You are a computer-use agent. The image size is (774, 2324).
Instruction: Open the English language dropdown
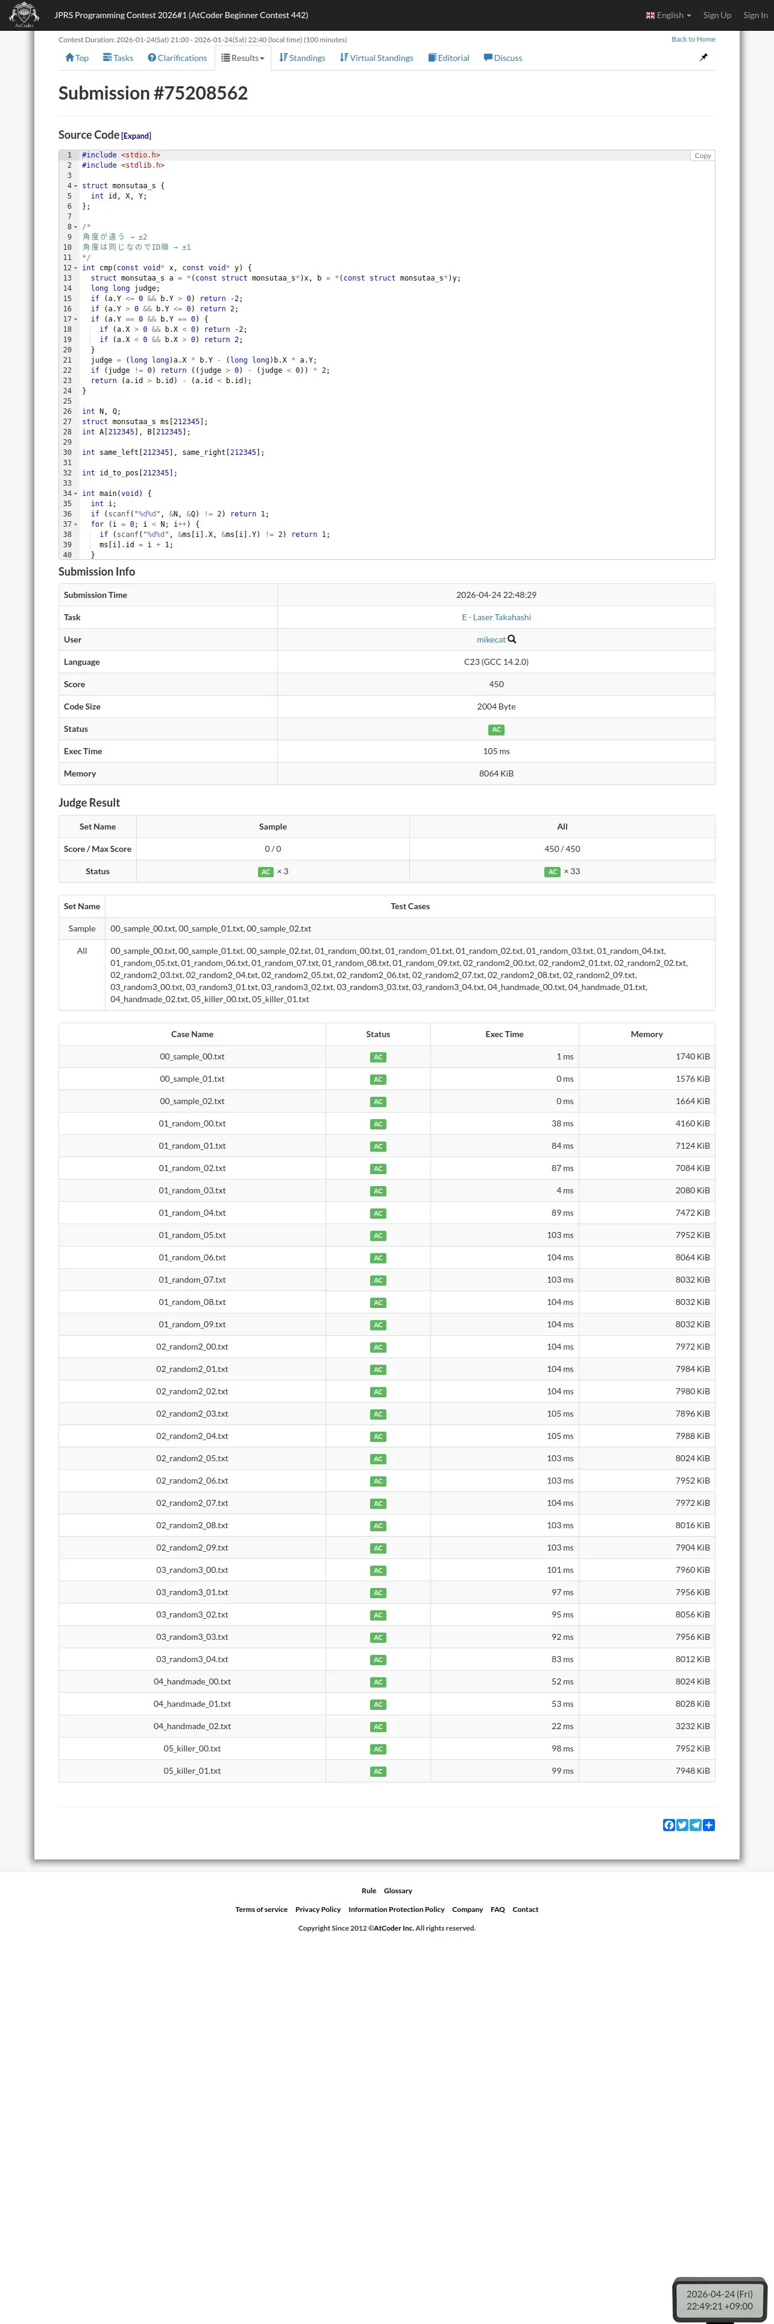tap(669, 15)
